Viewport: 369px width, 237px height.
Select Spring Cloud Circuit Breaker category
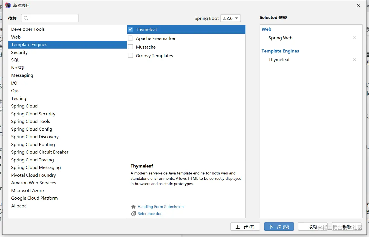68,152
